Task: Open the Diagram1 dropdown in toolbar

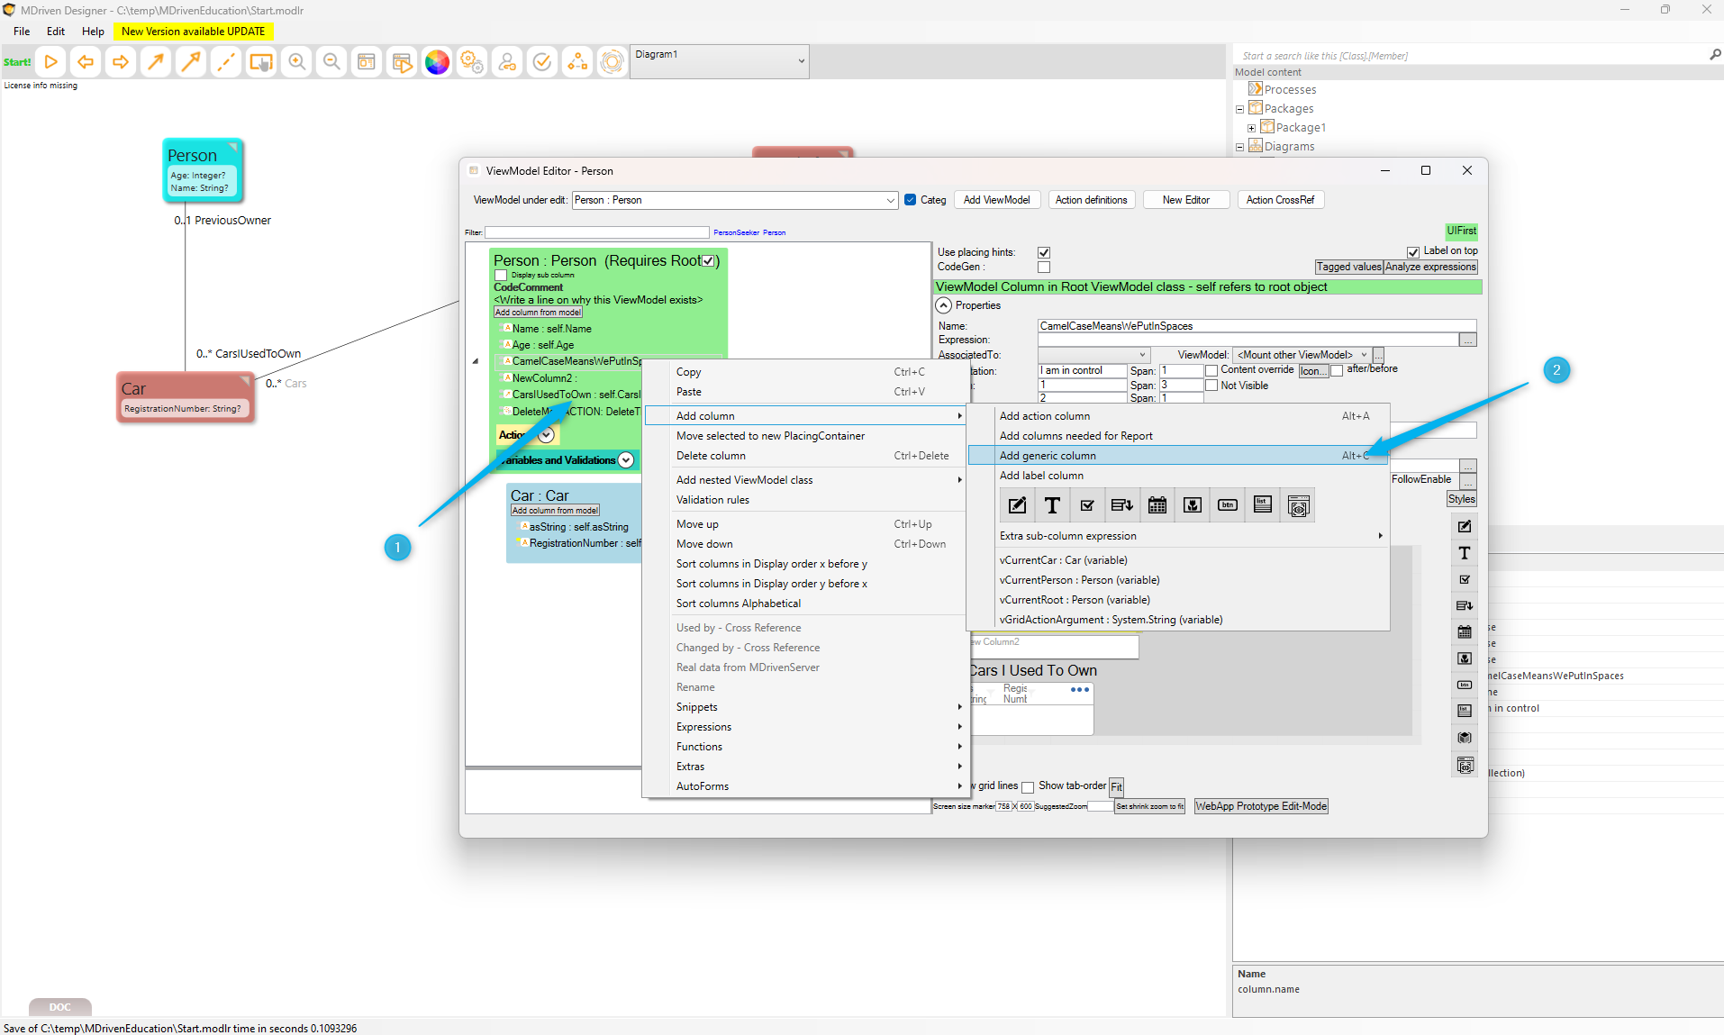Action: coord(801,61)
